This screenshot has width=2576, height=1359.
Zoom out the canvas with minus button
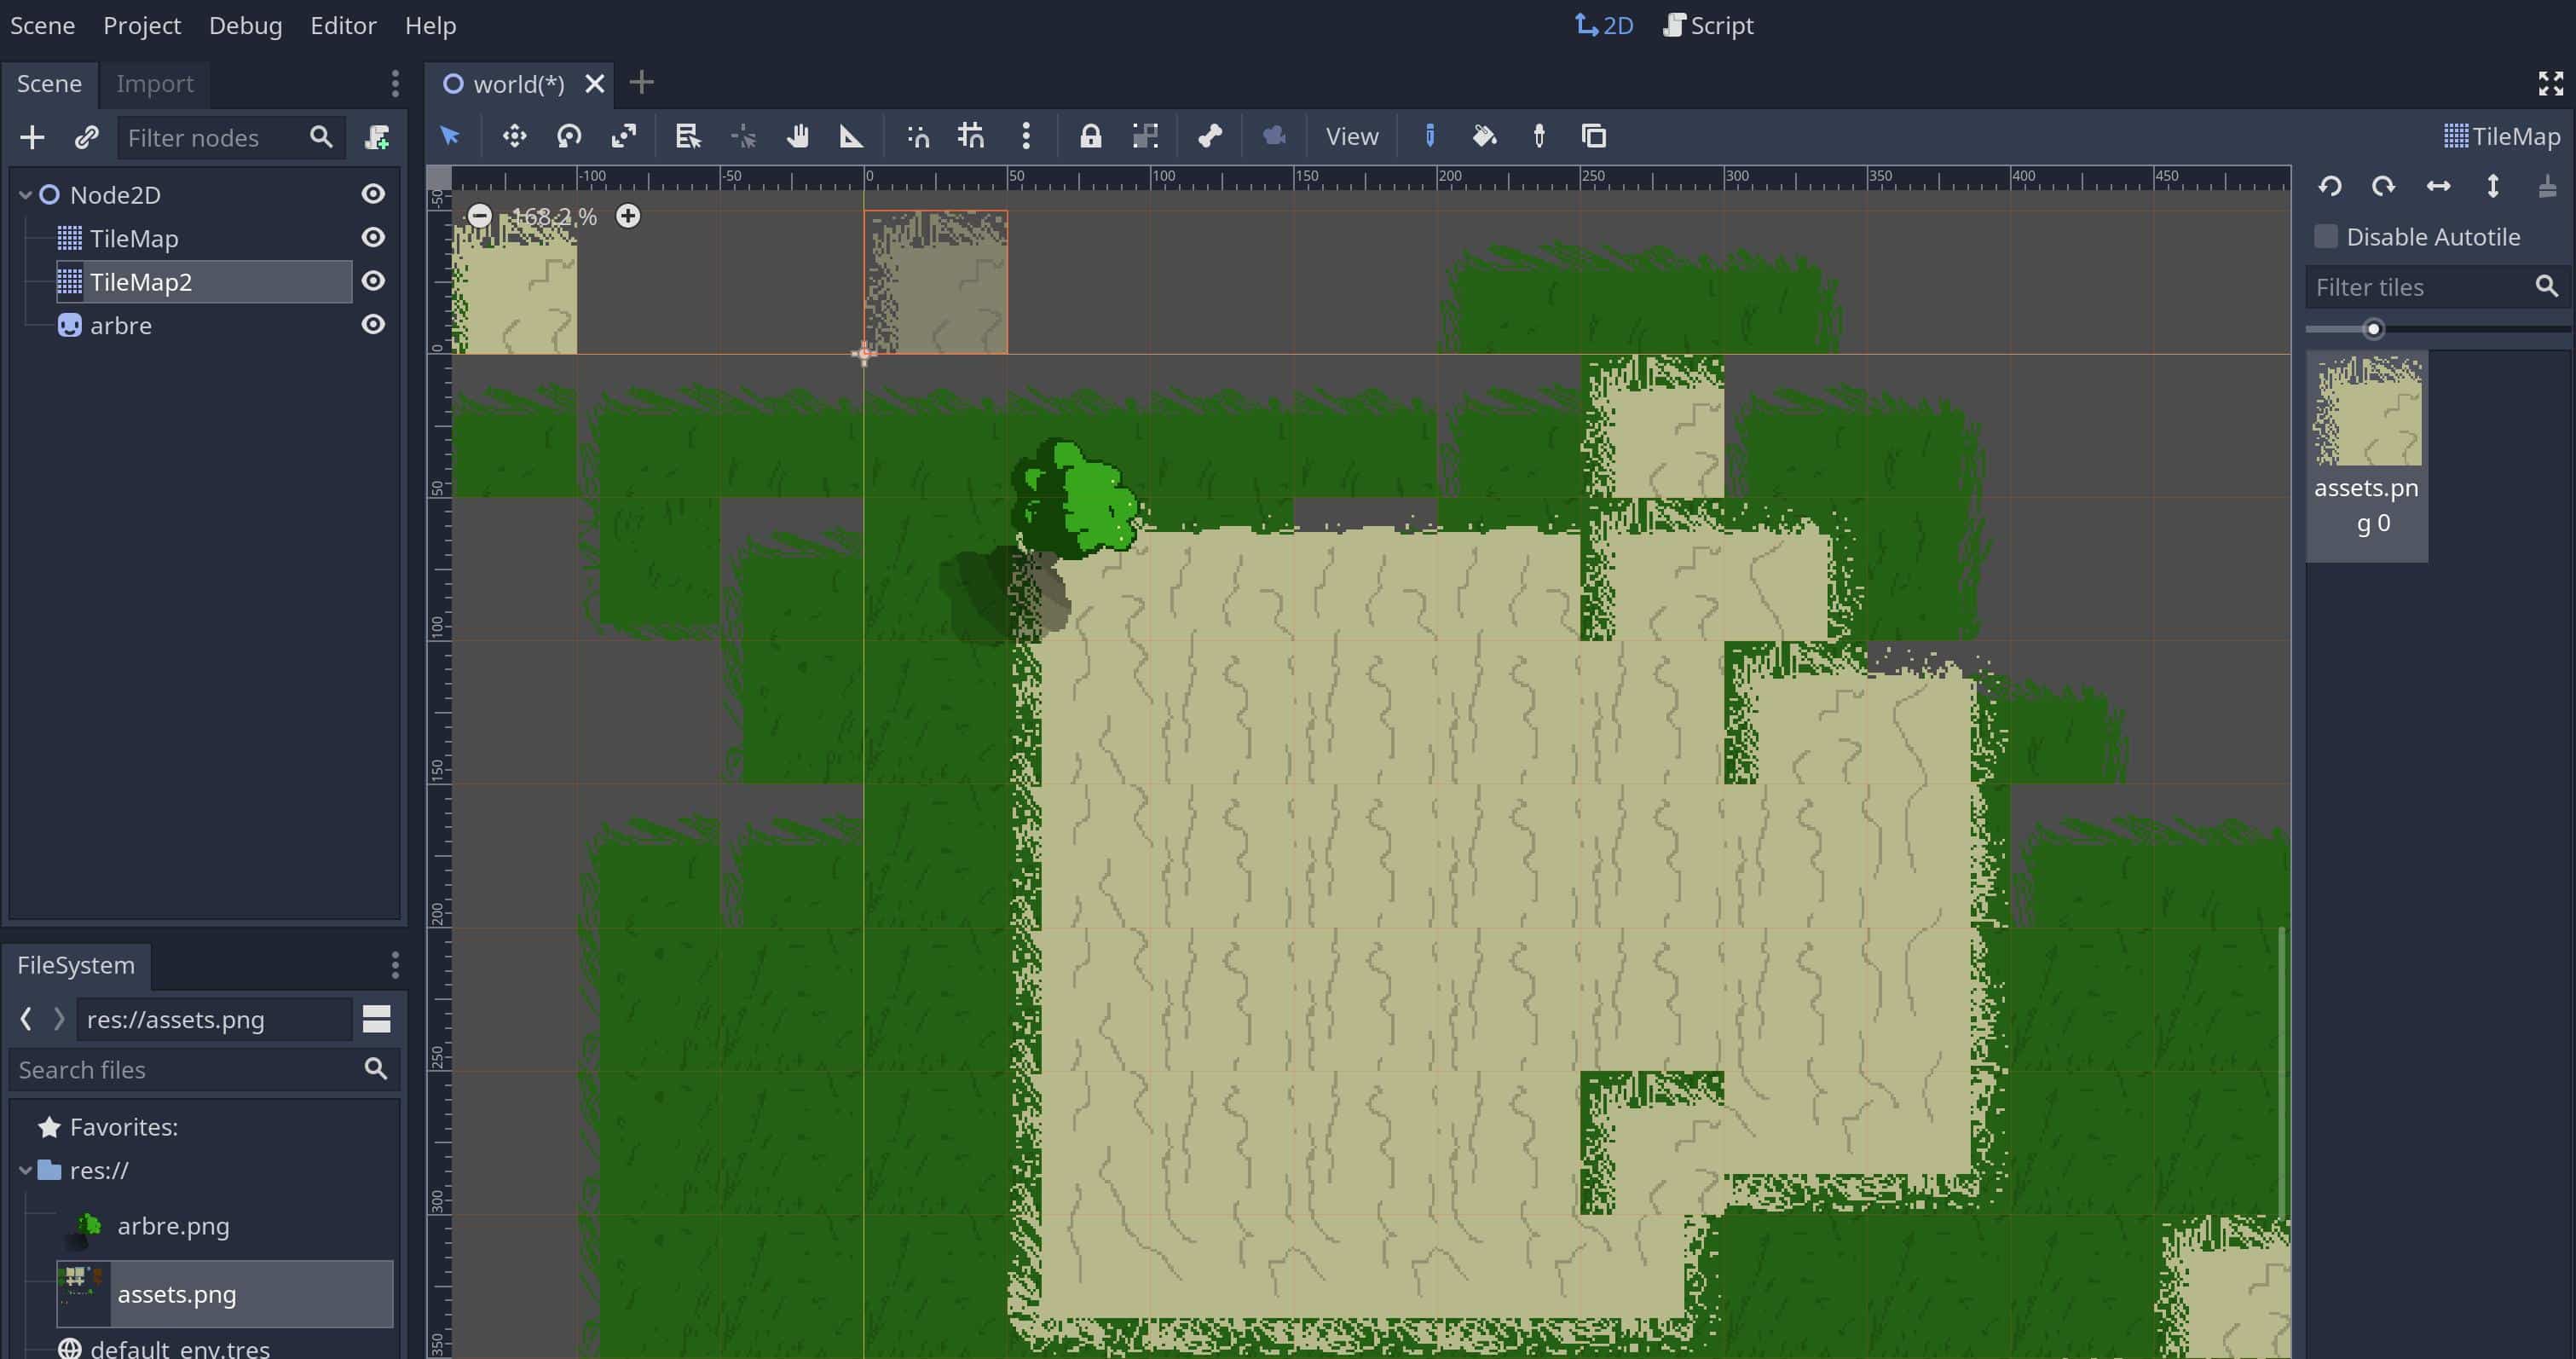480,216
